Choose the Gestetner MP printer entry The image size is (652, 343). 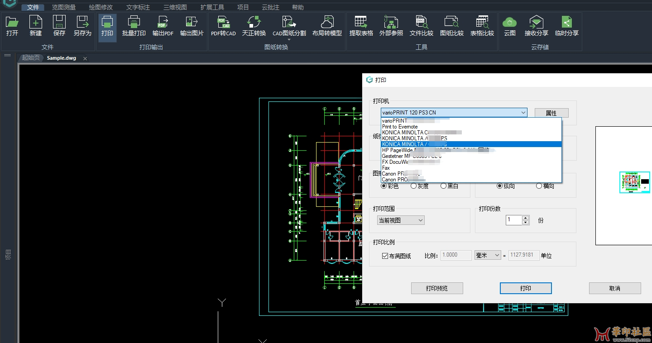click(x=471, y=156)
